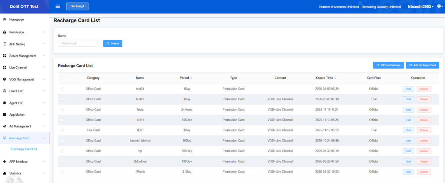Click the Agent List person icon

(4, 103)
